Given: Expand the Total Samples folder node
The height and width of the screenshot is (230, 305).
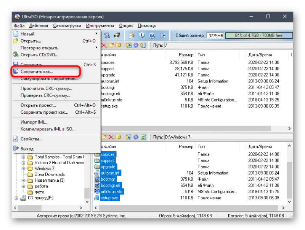Looking at the screenshot, I should tap(23, 157).
